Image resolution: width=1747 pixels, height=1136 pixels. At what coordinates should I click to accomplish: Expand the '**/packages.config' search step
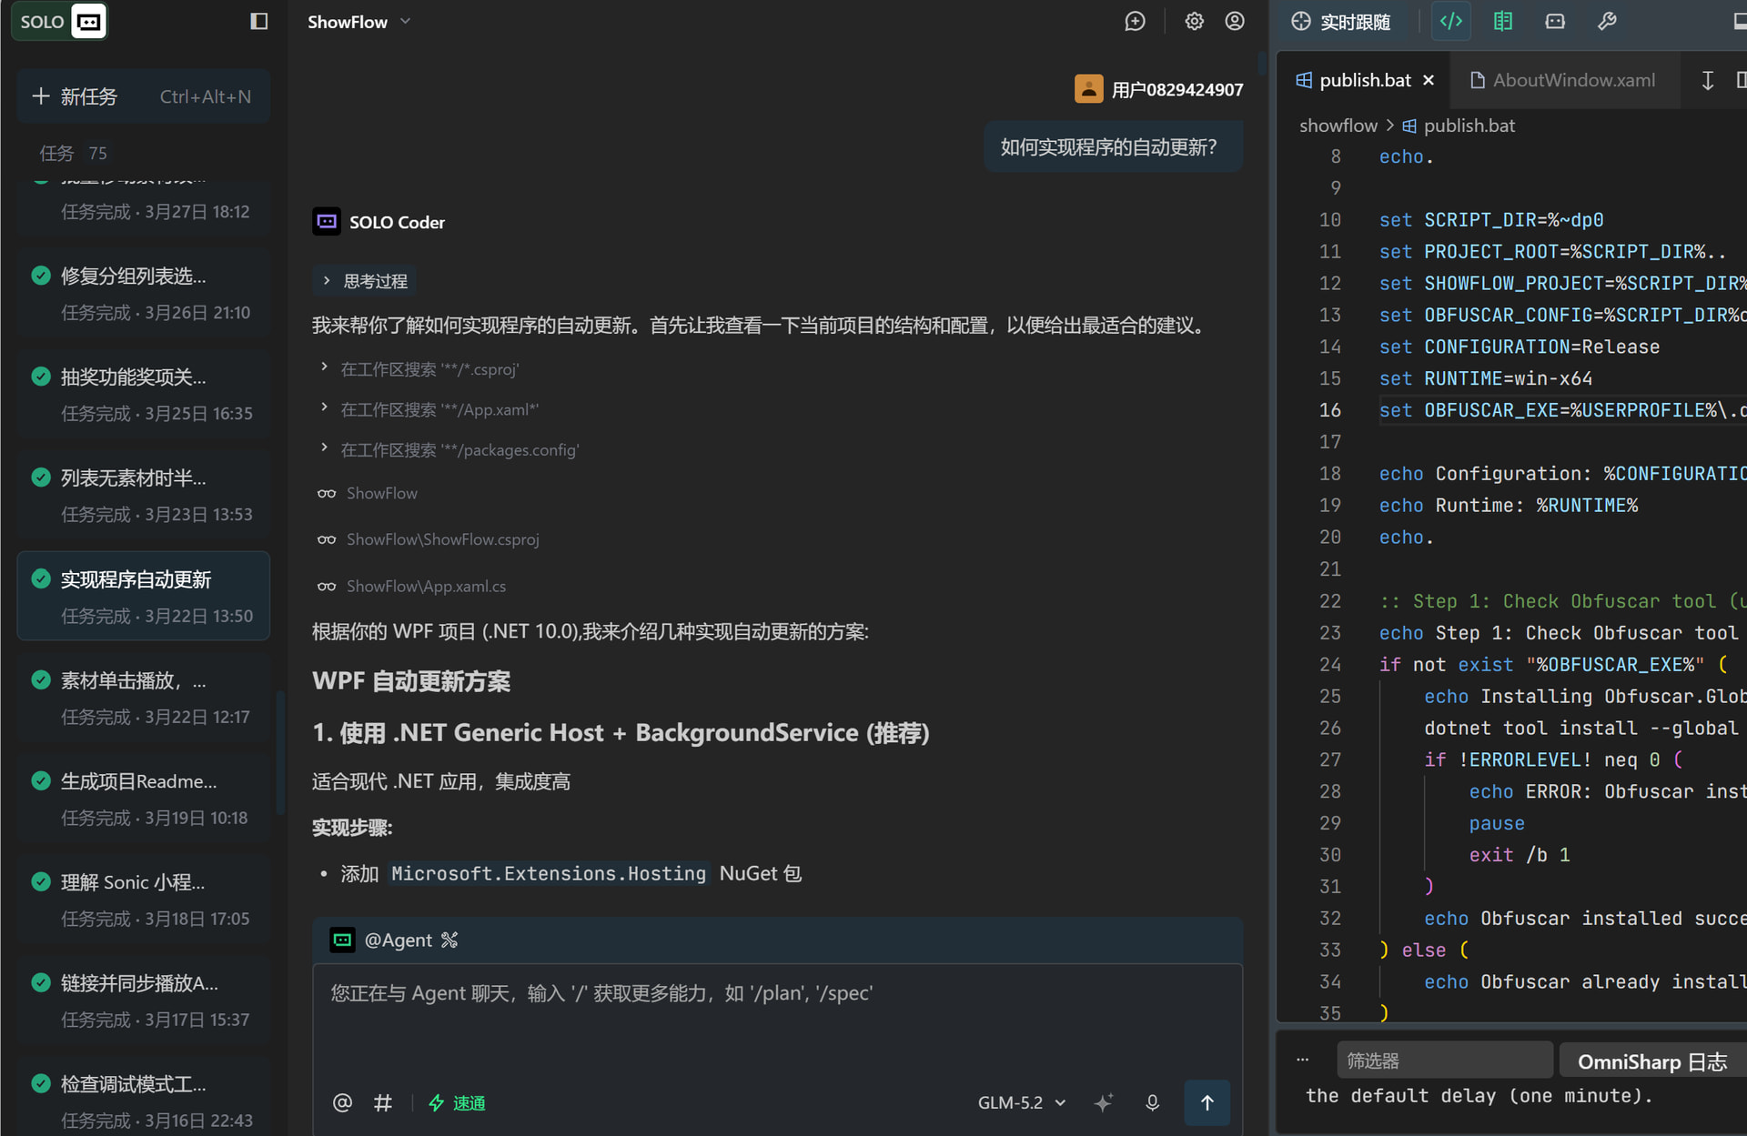pyautogui.click(x=449, y=449)
